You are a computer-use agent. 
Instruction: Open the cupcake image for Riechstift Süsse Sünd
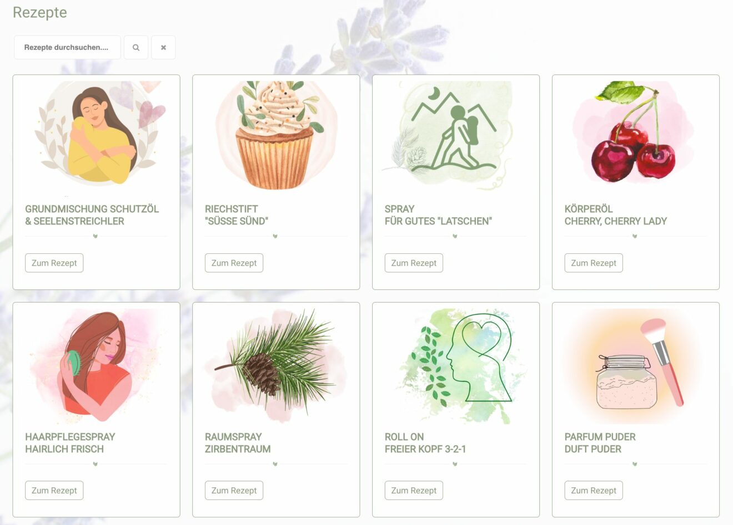pos(276,135)
